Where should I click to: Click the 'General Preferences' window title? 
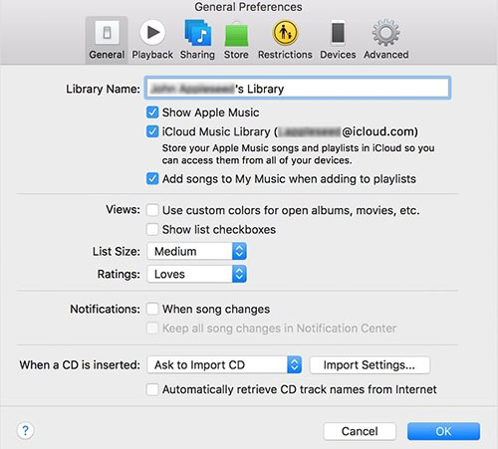(248, 7)
